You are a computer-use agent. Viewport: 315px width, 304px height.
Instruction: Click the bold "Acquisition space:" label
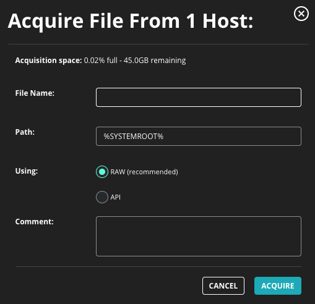[x=49, y=61]
